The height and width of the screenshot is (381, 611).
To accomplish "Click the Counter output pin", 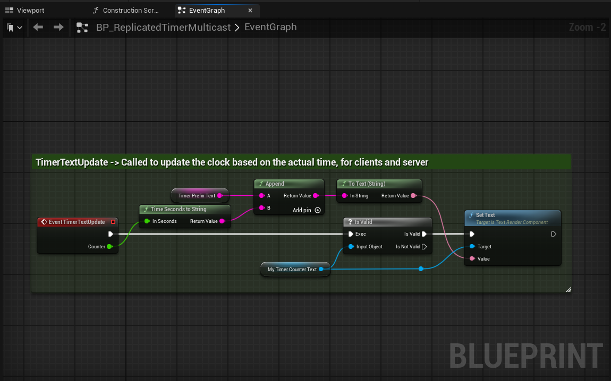I will 110,246.
